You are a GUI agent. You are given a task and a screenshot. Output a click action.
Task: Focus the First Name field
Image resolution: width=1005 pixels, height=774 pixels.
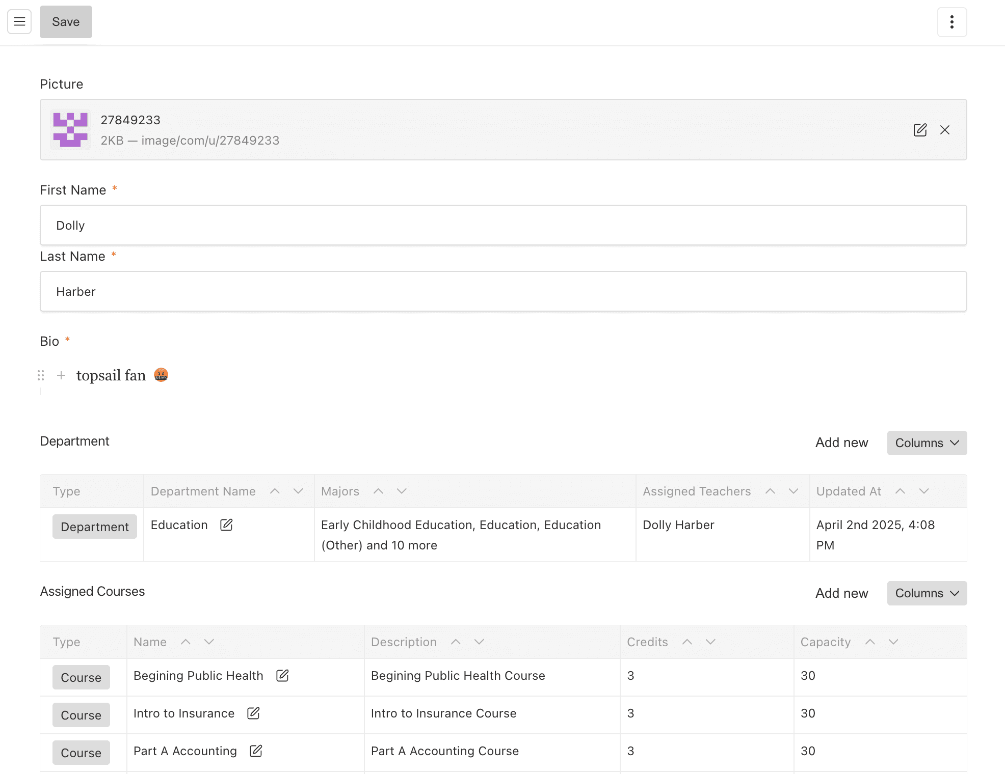coord(503,225)
